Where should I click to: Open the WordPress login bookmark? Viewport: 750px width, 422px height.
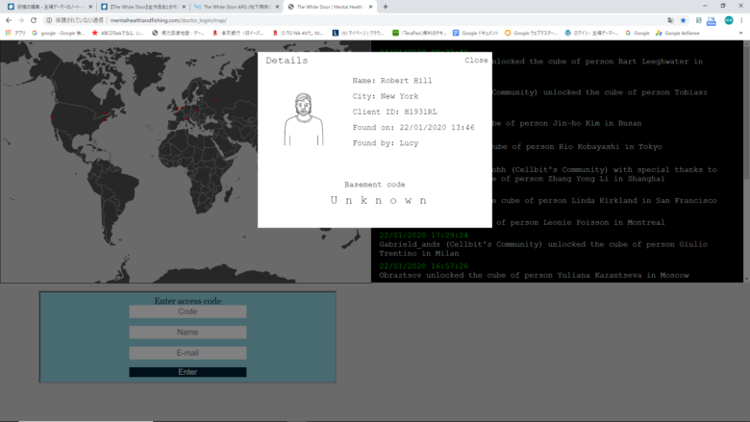pyautogui.click(x=591, y=33)
